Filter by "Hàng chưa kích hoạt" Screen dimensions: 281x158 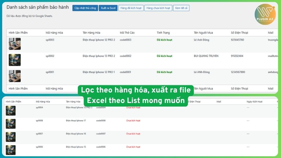tap(158, 8)
